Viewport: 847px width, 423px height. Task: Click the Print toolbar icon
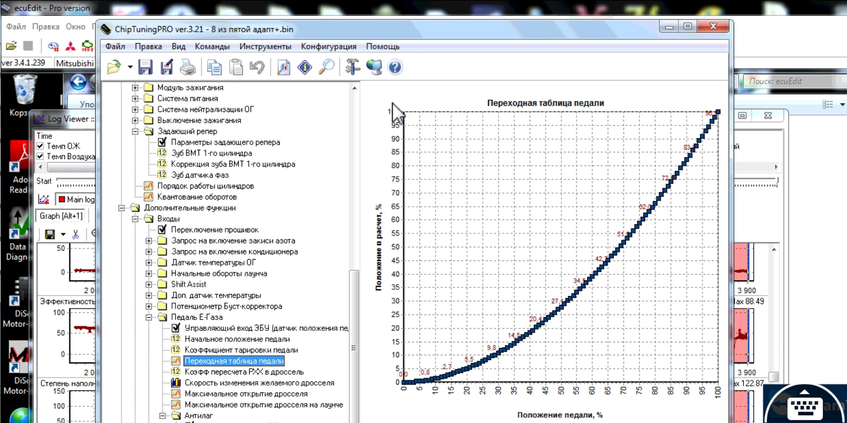click(188, 67)
